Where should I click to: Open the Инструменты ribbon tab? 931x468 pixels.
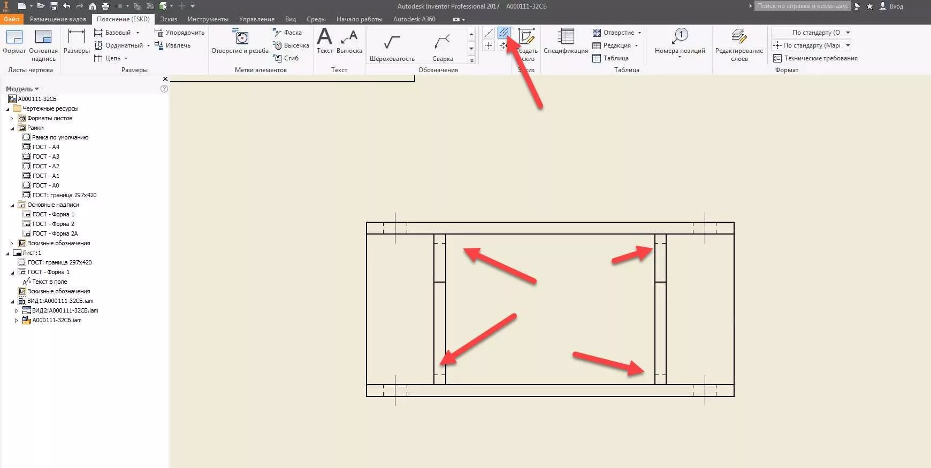(208, 19)
